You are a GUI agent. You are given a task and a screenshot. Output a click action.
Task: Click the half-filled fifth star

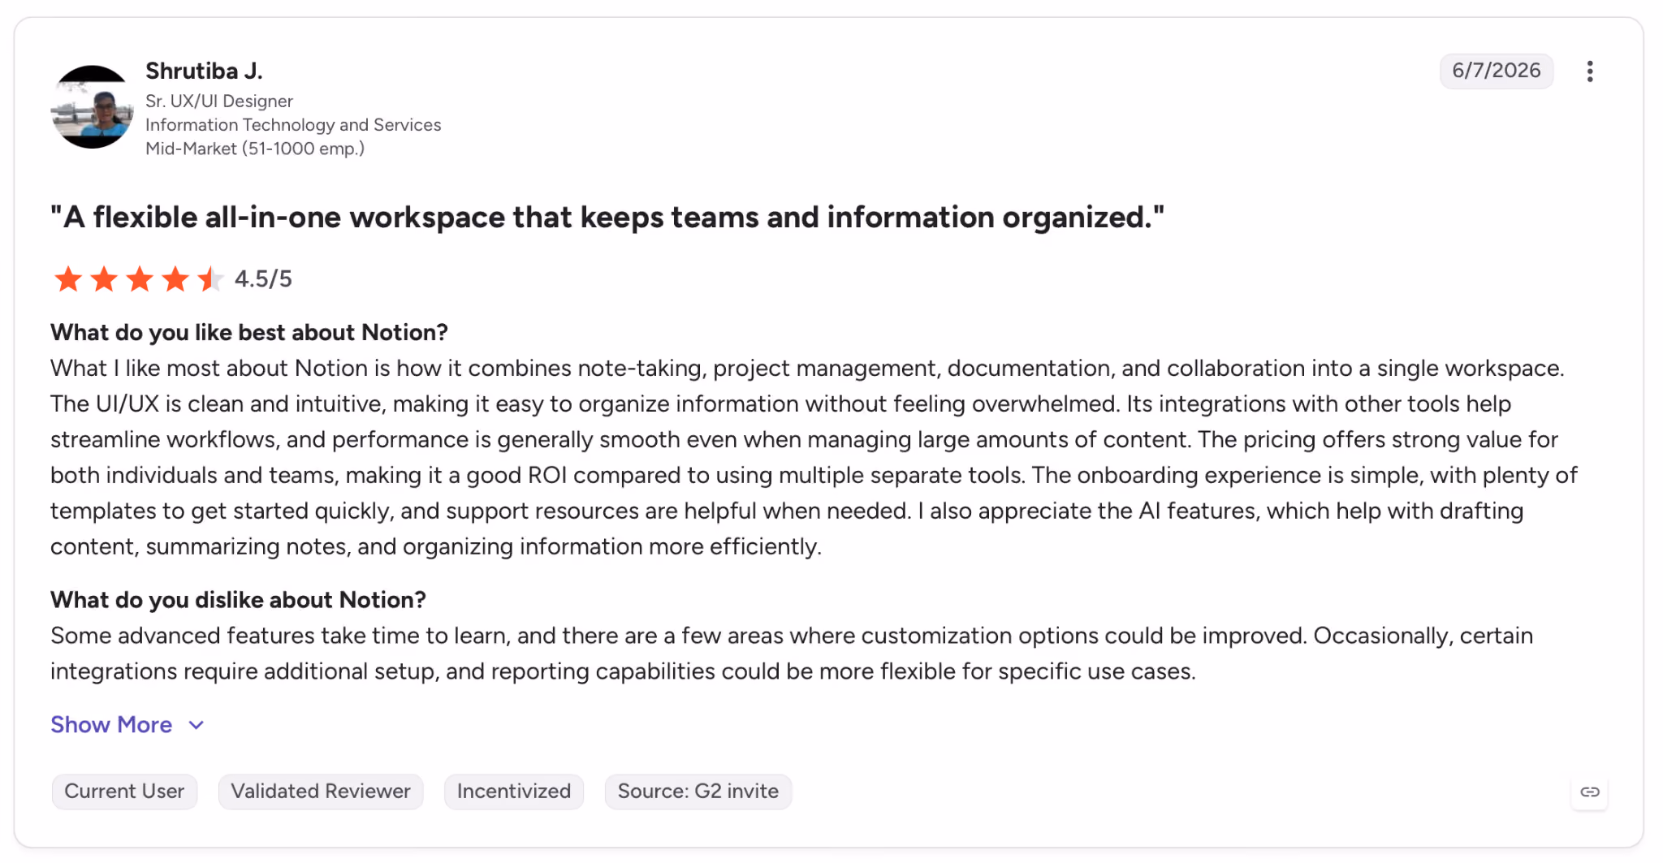click(x=210, y=279)
